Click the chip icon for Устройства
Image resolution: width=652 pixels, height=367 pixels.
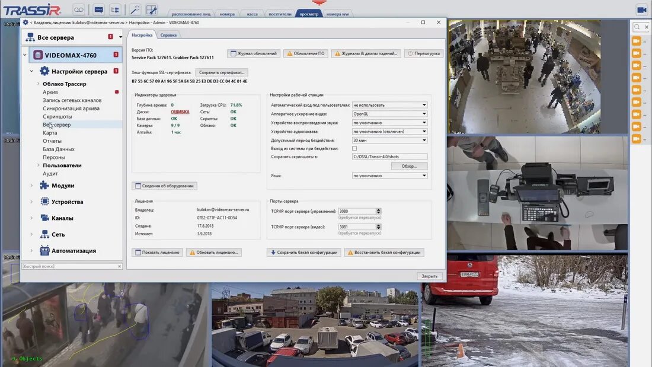[x=44, y=202]
